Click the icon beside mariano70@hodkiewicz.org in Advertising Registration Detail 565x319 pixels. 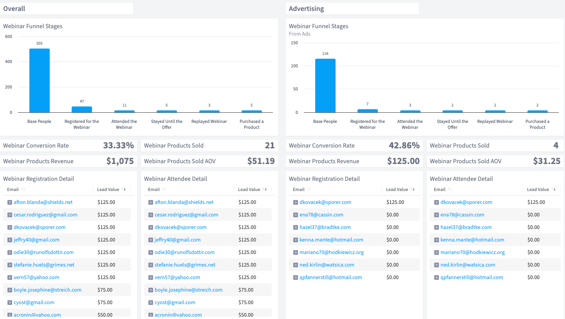296,252
